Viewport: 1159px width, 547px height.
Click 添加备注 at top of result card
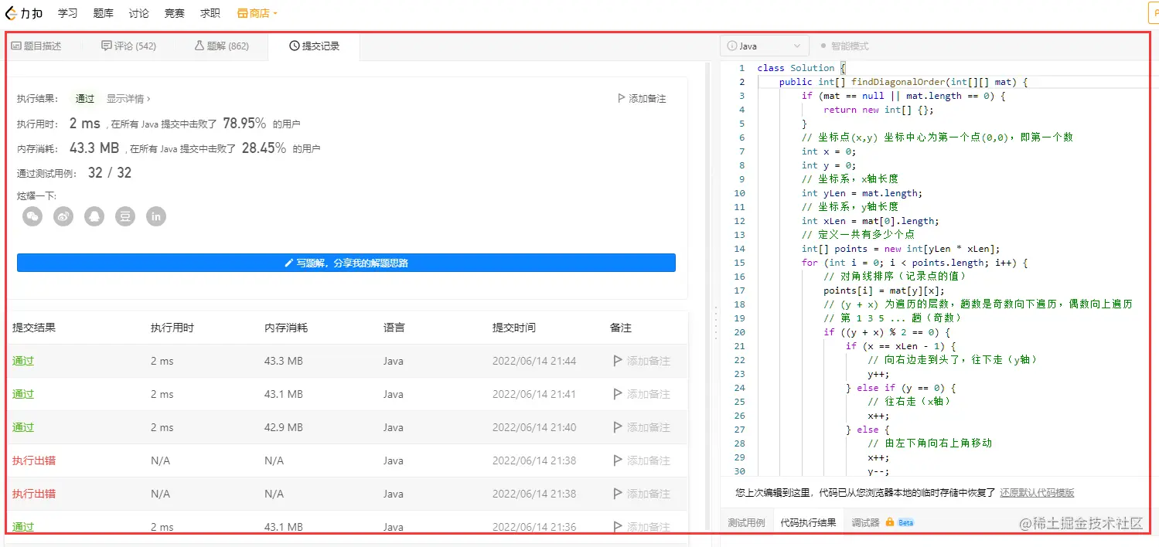(x=647, y=99)
